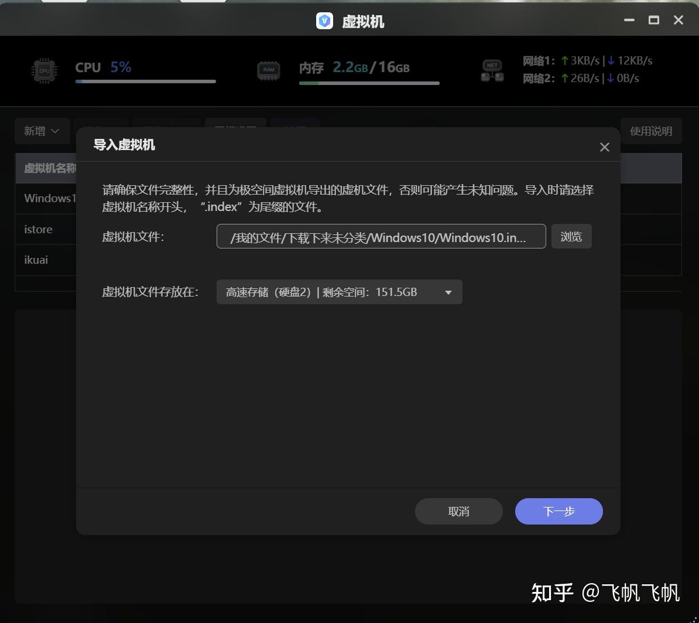Click the RAM memory icon next to 内存

[268, 69]
